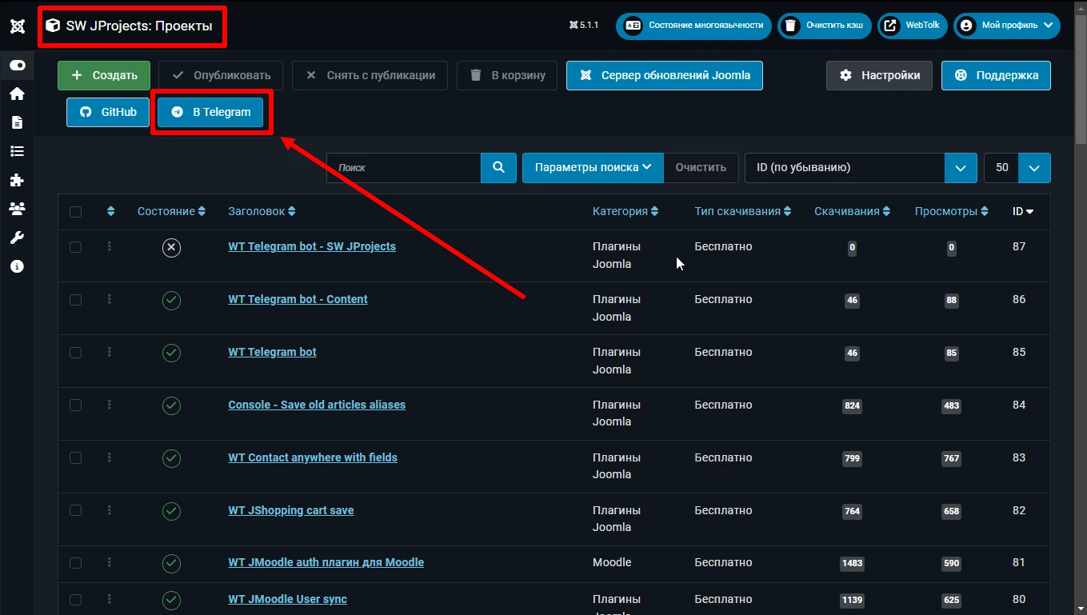Open the Мой профиль dropdown

click(1006, 25)
